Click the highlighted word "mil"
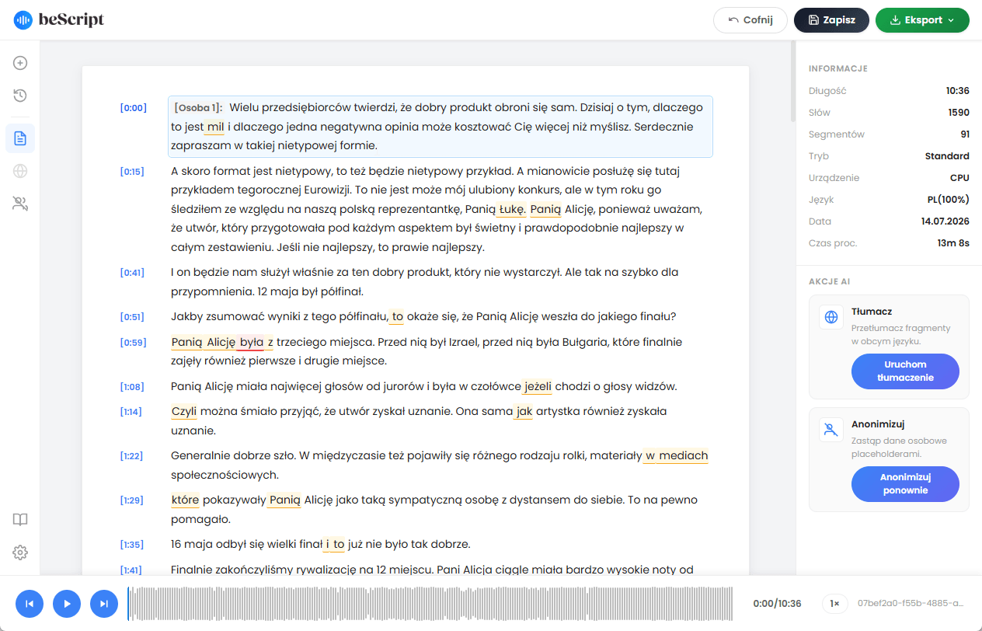 point(215,127)
